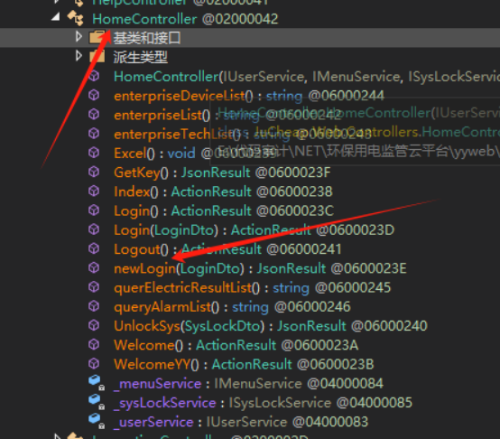Click the queryAlarmList method icon
The height and width of the screenshot is (439, 500).
coord(94,306)
